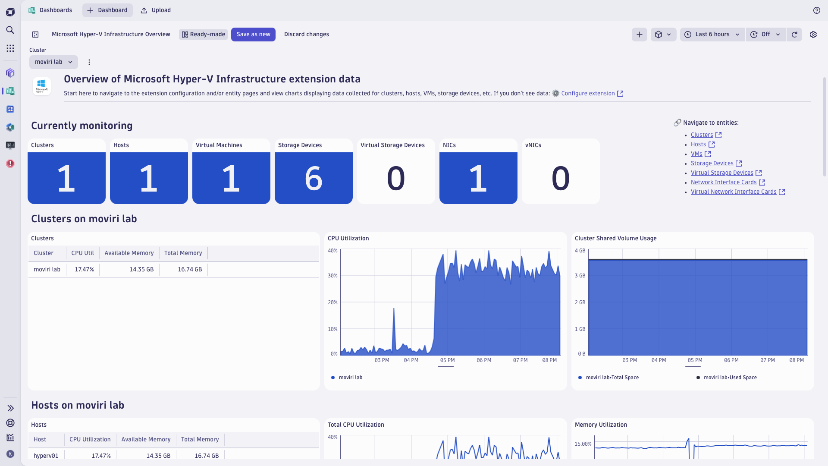828x466 pixels.
Task: Open help question mark icon
Action: click(817, 10)
